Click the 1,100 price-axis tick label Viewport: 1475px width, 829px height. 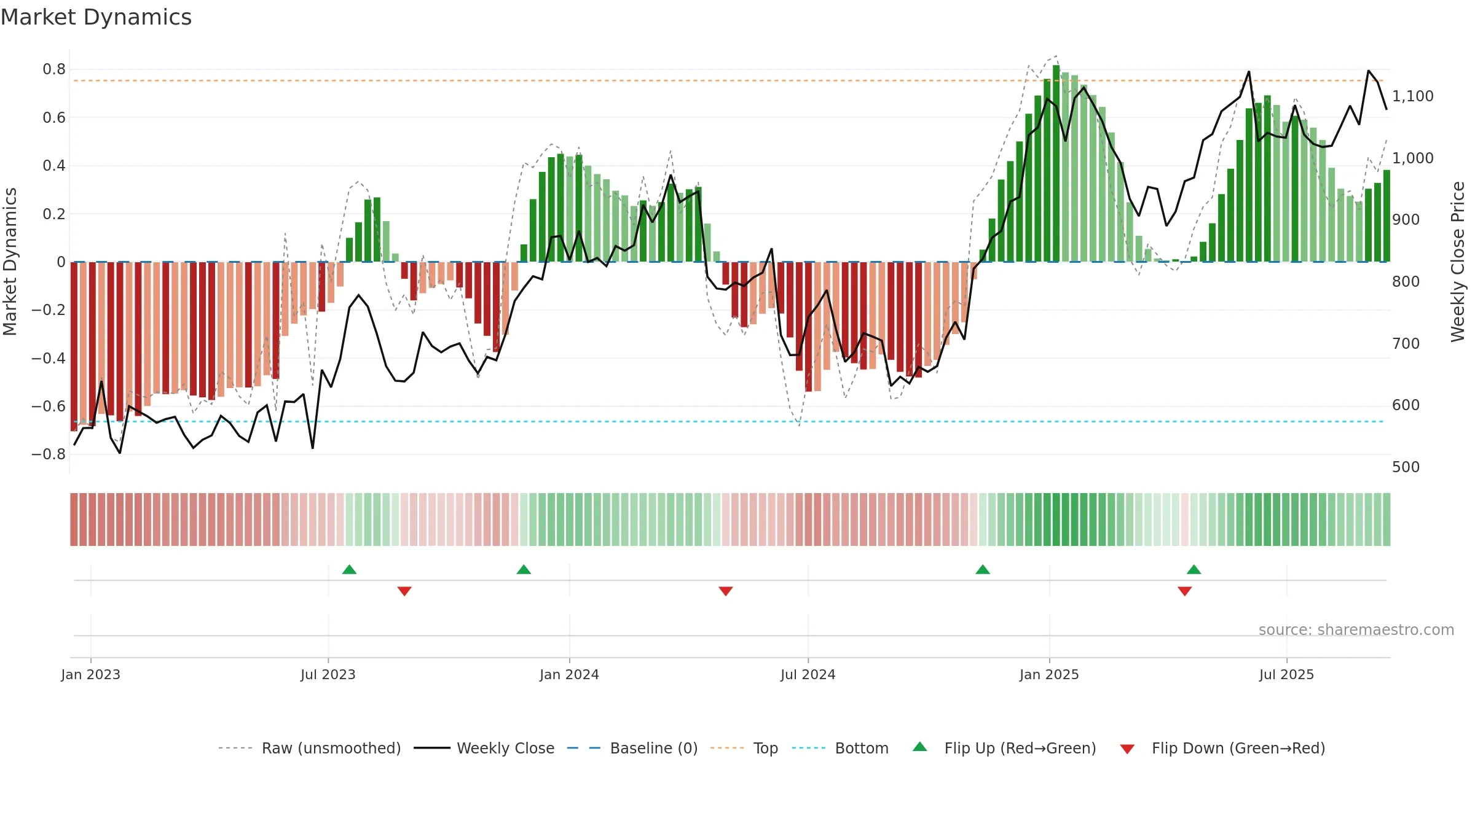[x=1413, y=96]
